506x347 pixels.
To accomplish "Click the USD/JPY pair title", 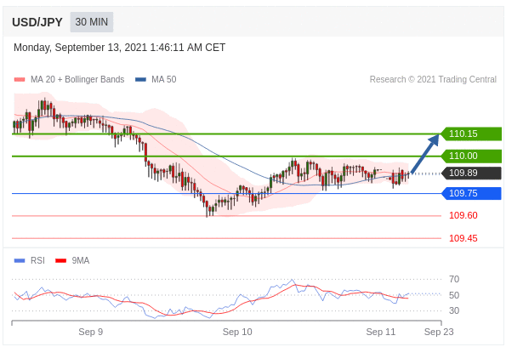I will pyautogui.click(x=37, y=22).
